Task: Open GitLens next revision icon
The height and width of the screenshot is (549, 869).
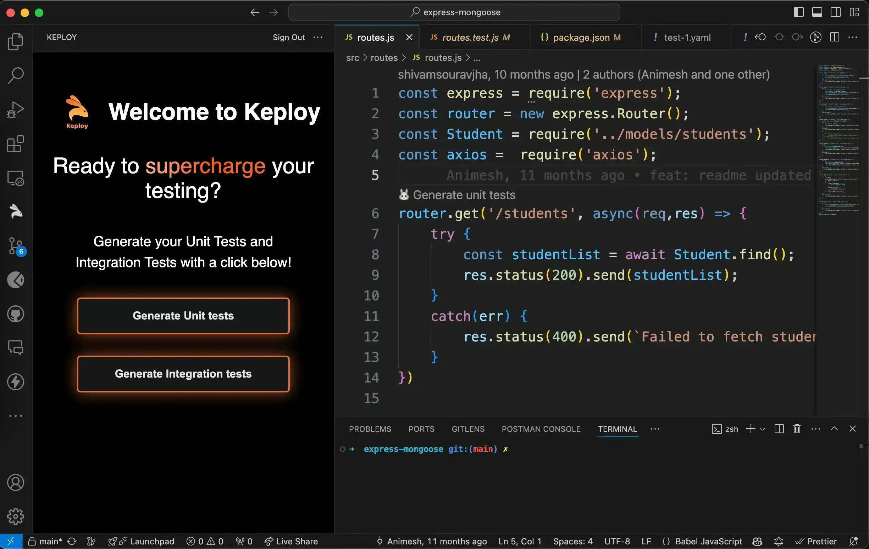Action: [797, 37]
